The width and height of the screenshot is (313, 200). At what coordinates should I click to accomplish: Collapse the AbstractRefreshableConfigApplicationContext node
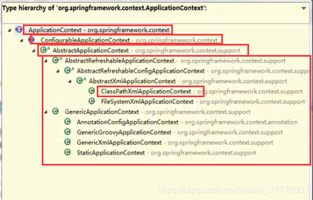(58, 71)
